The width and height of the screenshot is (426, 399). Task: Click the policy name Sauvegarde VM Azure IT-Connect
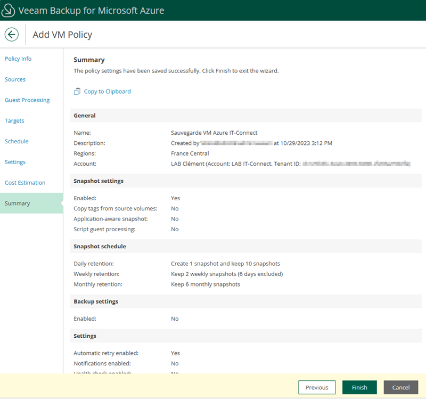[214, 133]
